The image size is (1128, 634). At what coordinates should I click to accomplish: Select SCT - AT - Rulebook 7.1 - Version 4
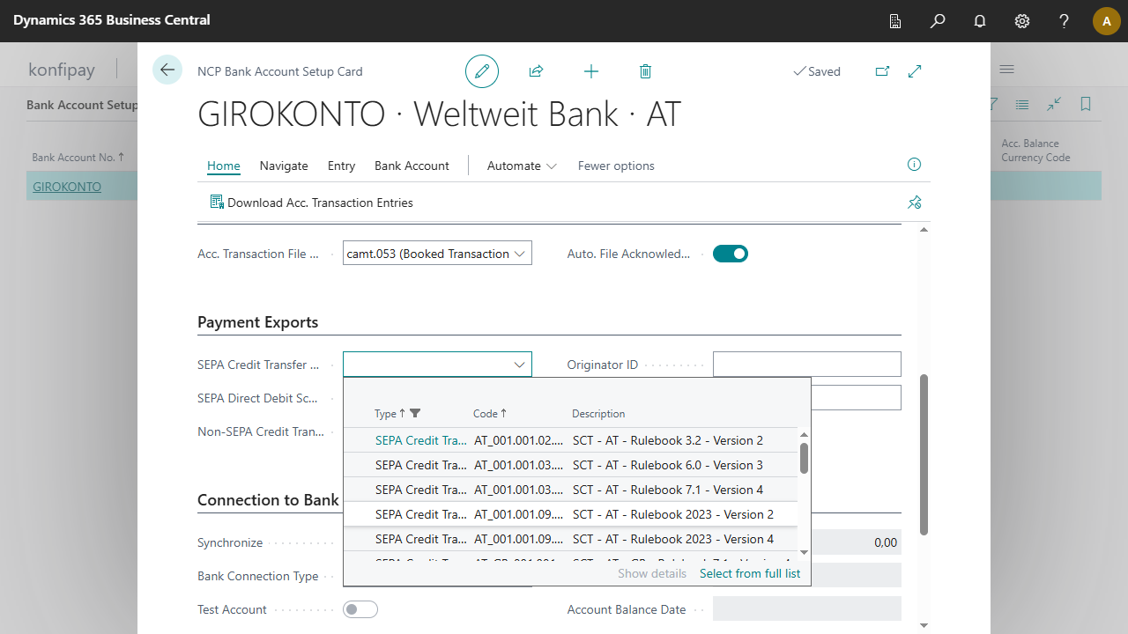(570, 490)
